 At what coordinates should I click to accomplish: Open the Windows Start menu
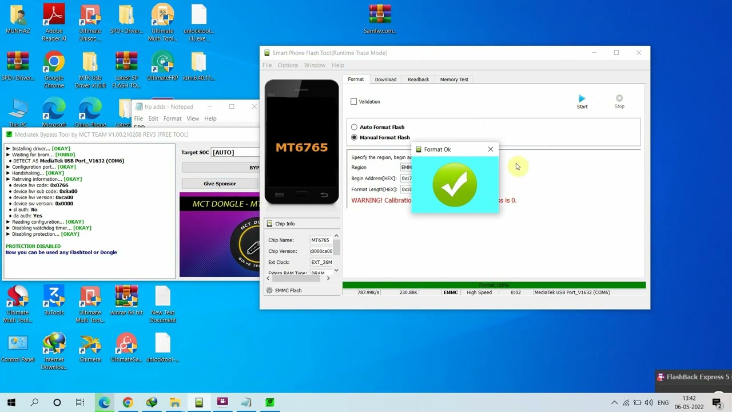[11, 402]
